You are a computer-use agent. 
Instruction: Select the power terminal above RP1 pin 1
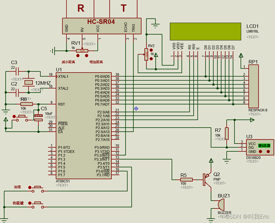click(x=241, y=56)
